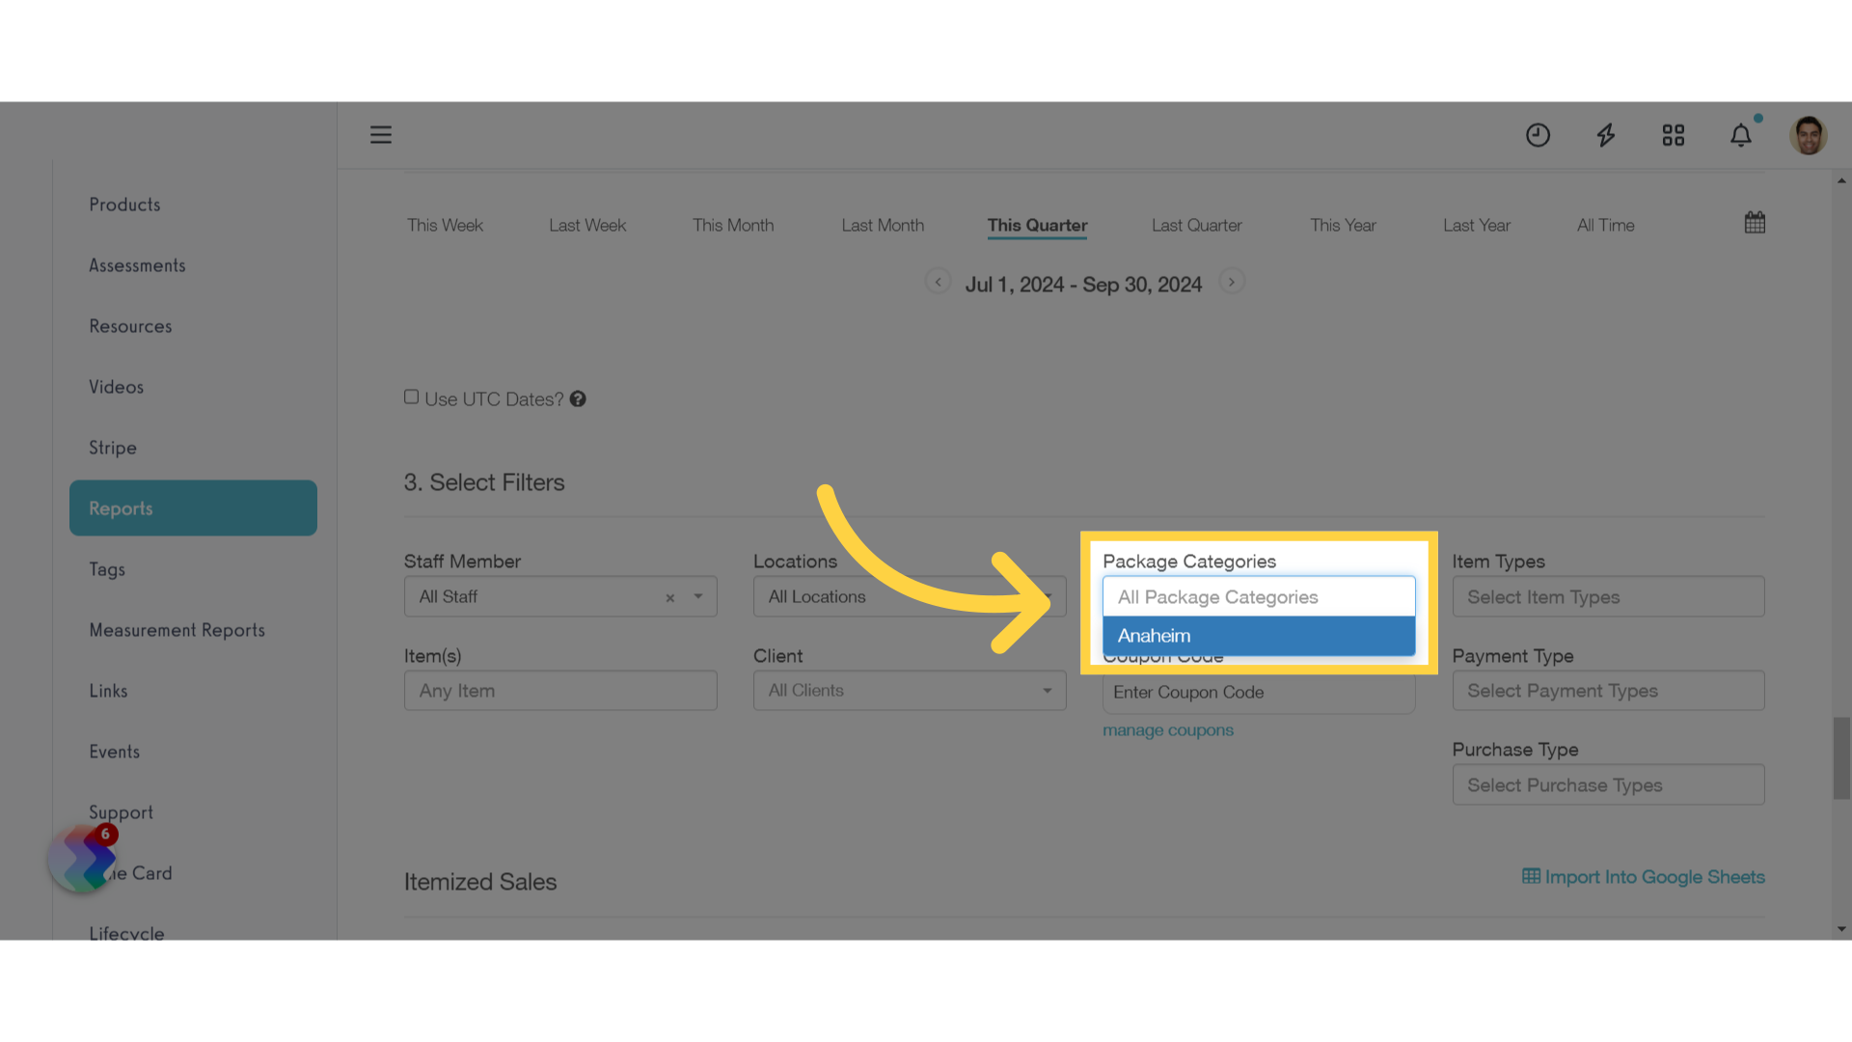Click the Import Into Google Sheets icon
Viewport: 1852px width, 1042px height.
coord(1532,877)
